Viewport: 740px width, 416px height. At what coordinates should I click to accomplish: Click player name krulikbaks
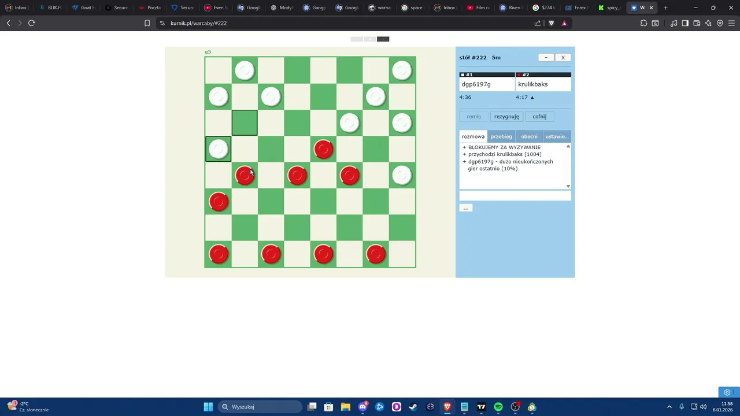533,84
